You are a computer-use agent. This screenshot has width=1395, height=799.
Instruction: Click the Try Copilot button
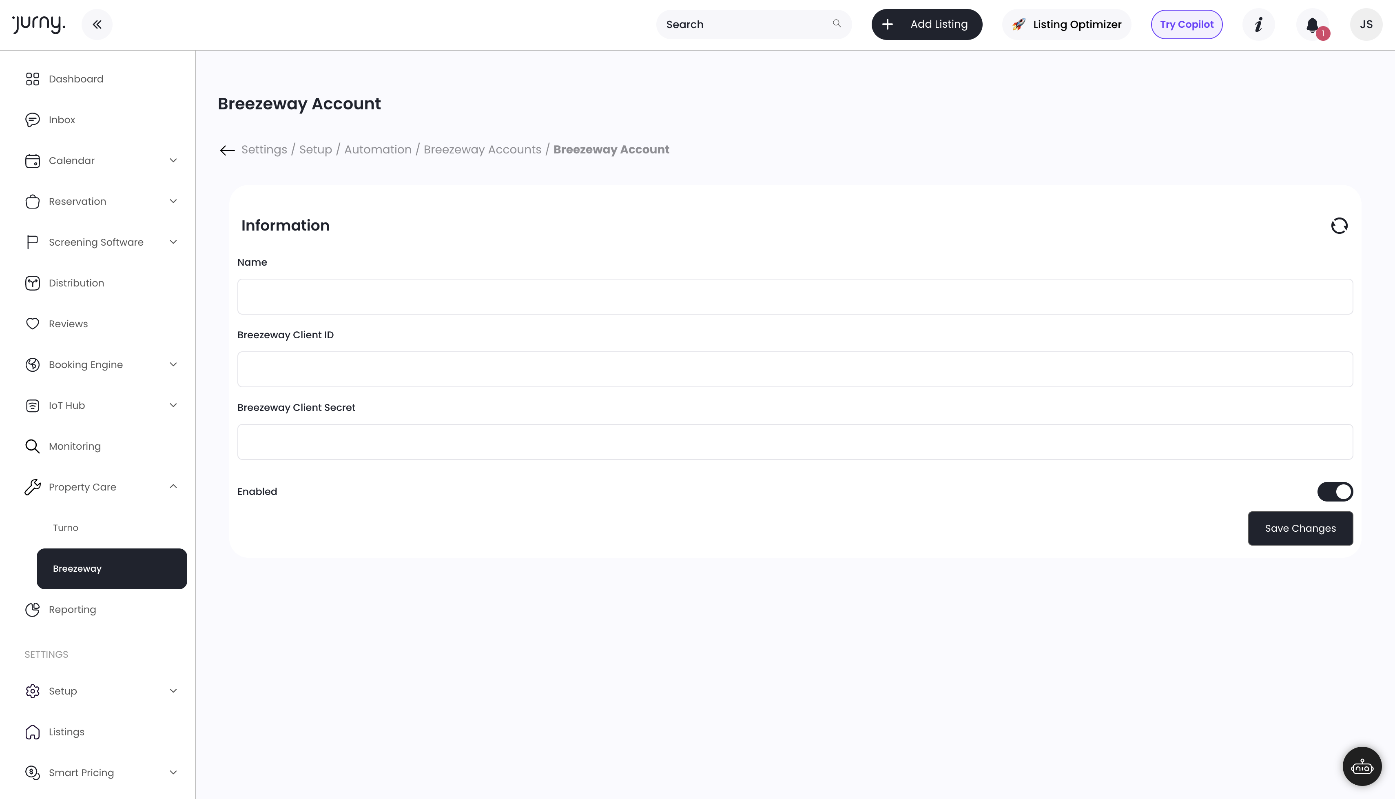click(1186, 25)
